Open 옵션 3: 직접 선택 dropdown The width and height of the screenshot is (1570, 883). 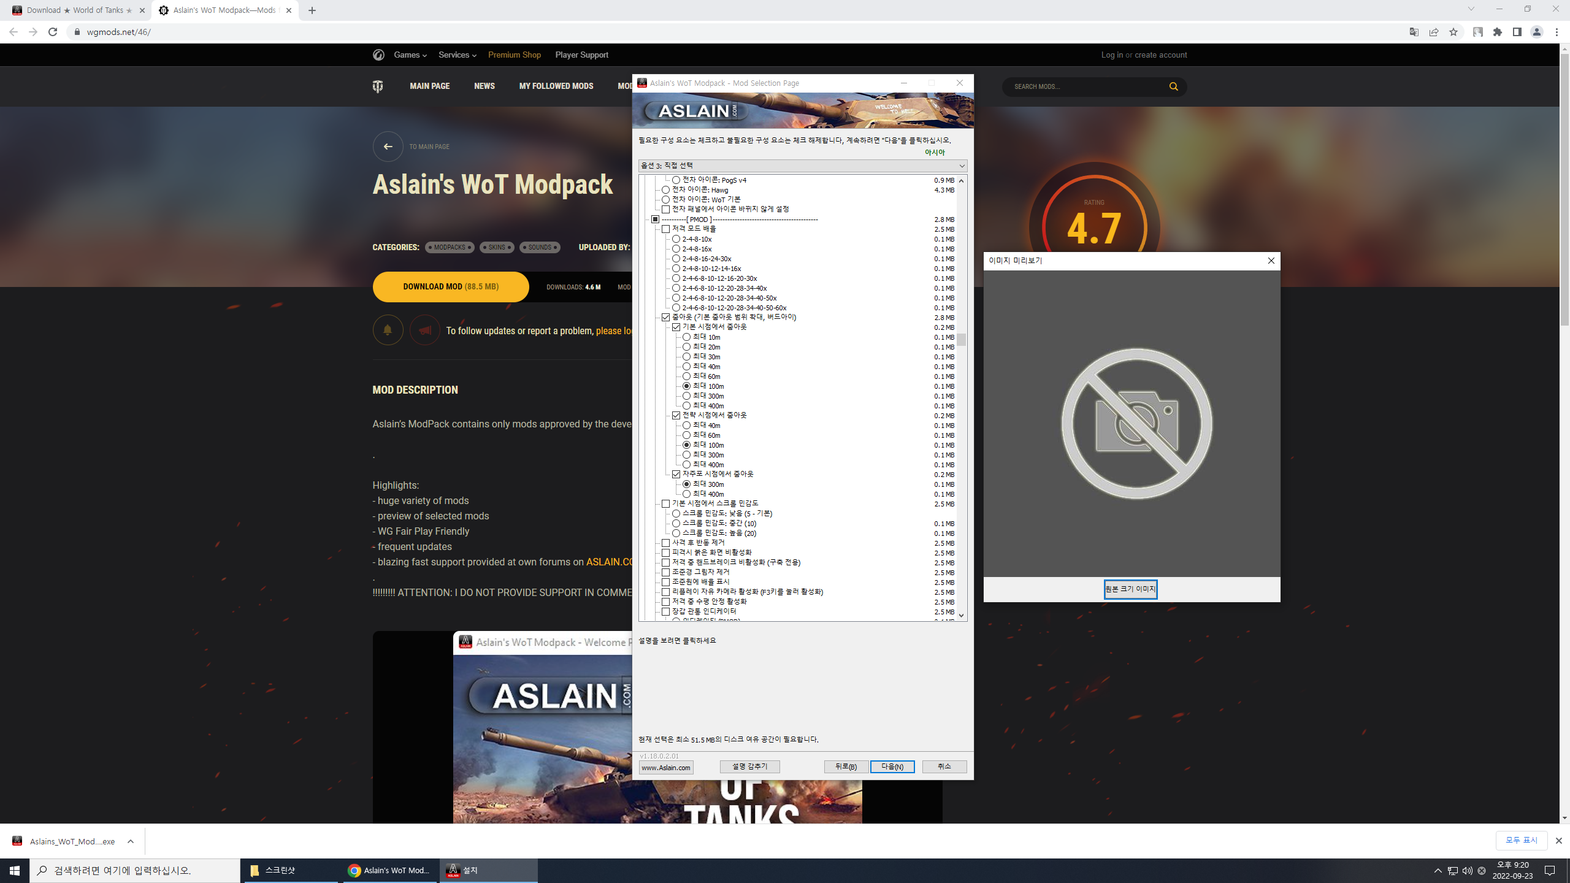(x=802, y=166)
